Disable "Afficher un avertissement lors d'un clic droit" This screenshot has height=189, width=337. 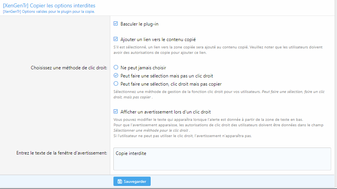pyautogui.click(x=115, y=112)
